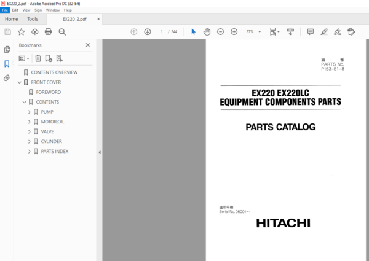This screenshot has height=261, width=369.
Task: Print the document icon
Action: coord(48,32)
